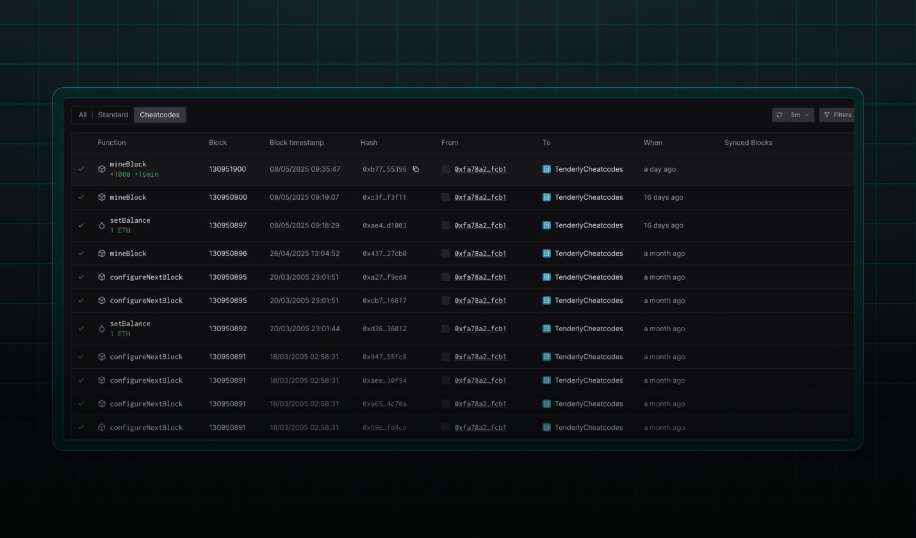This screenshot has width=916, height=538.
Task: Click the Block timestamp column header
Action: click(x=297, y=142)
